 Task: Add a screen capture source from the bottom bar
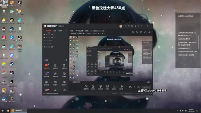coord(86,87)
